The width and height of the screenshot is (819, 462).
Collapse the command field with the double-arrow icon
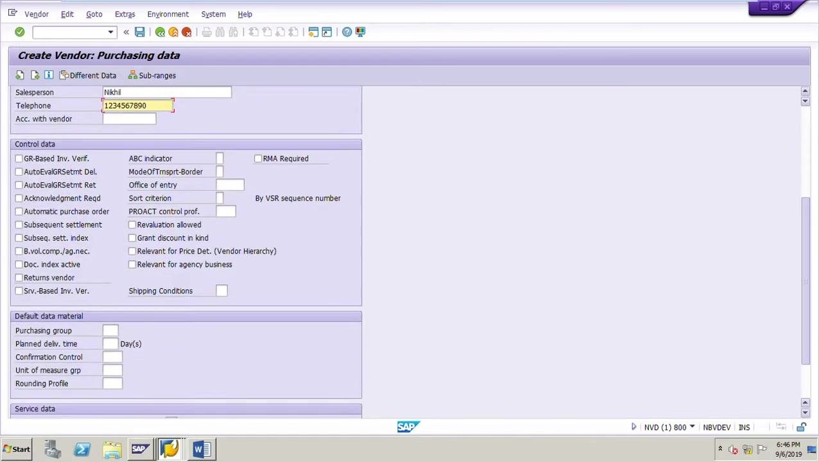coord(126,32)
